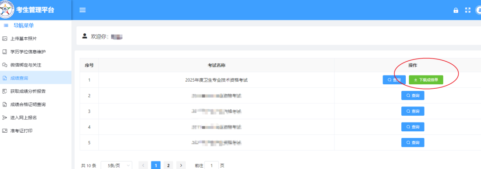Click the 序号 column header
Viewport: 481px width, 169px height.
(89, 65)
